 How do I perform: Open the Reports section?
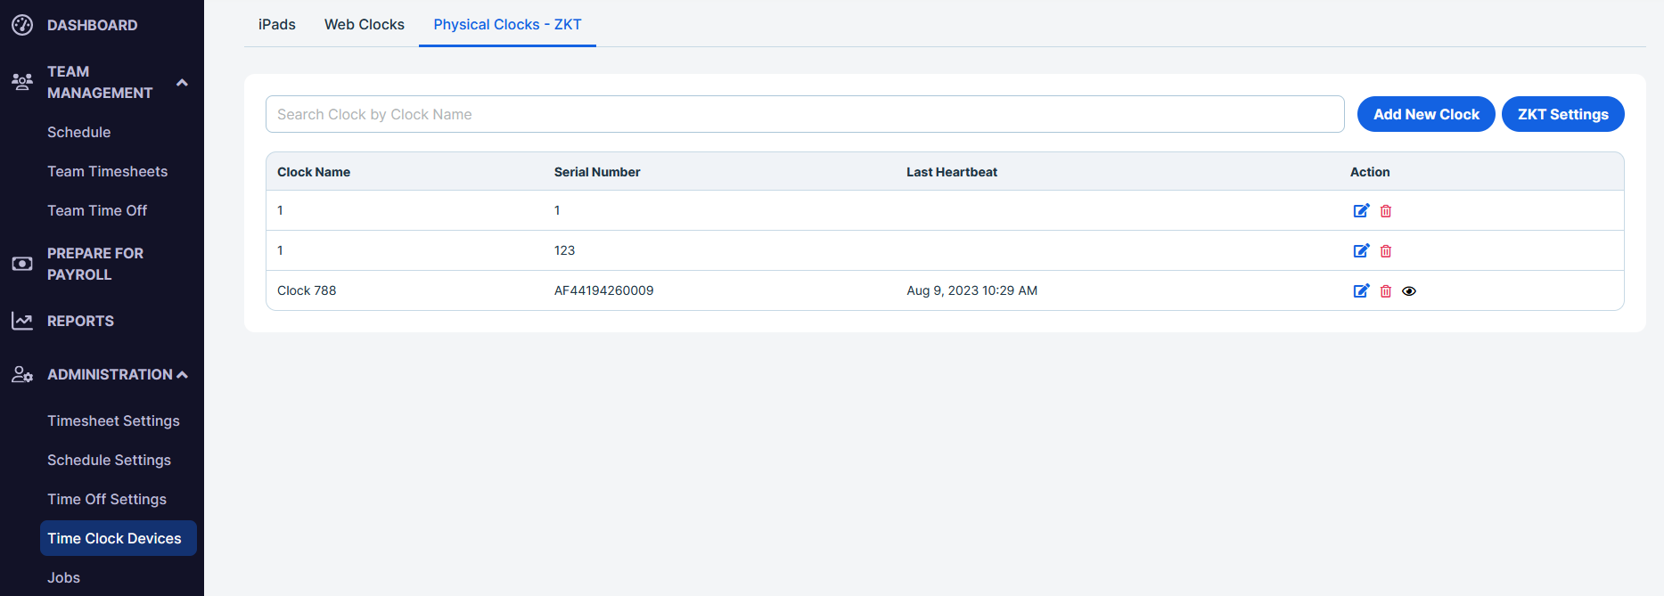click(80, 321)
